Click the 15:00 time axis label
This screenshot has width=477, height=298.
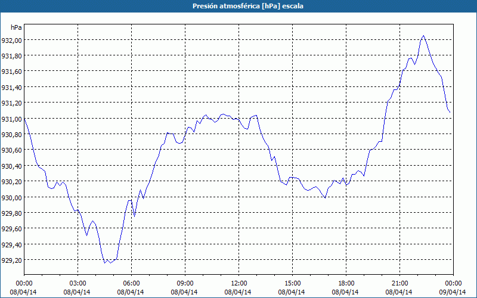(x=292, y=284)
